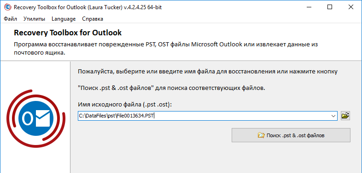362x173 pixels.
Task: Click the window title bar text
Action: coord(88,7)
